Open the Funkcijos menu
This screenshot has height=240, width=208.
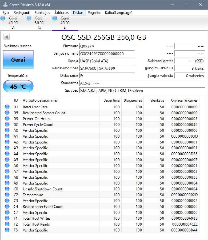tap(42, 13)
